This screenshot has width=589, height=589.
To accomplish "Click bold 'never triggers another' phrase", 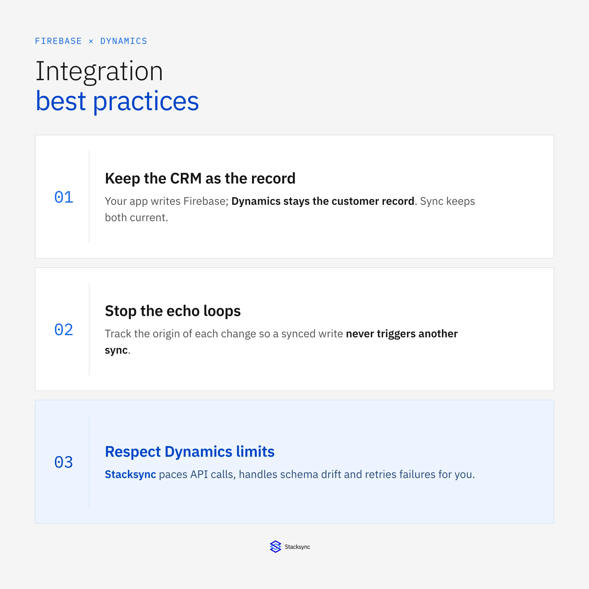I will point(402,334).
